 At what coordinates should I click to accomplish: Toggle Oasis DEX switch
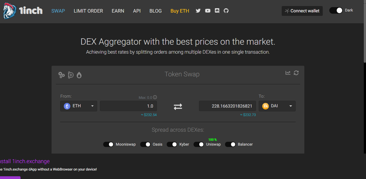coord(145,144)
